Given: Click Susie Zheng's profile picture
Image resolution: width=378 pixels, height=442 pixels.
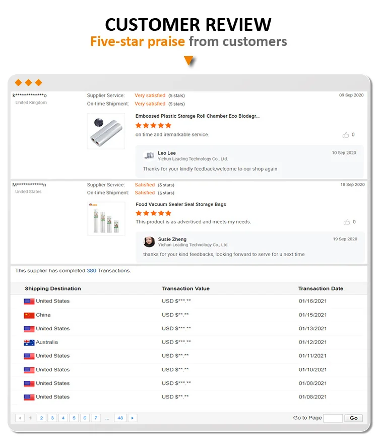Looking at the screenshot, I should coord(149,241).
